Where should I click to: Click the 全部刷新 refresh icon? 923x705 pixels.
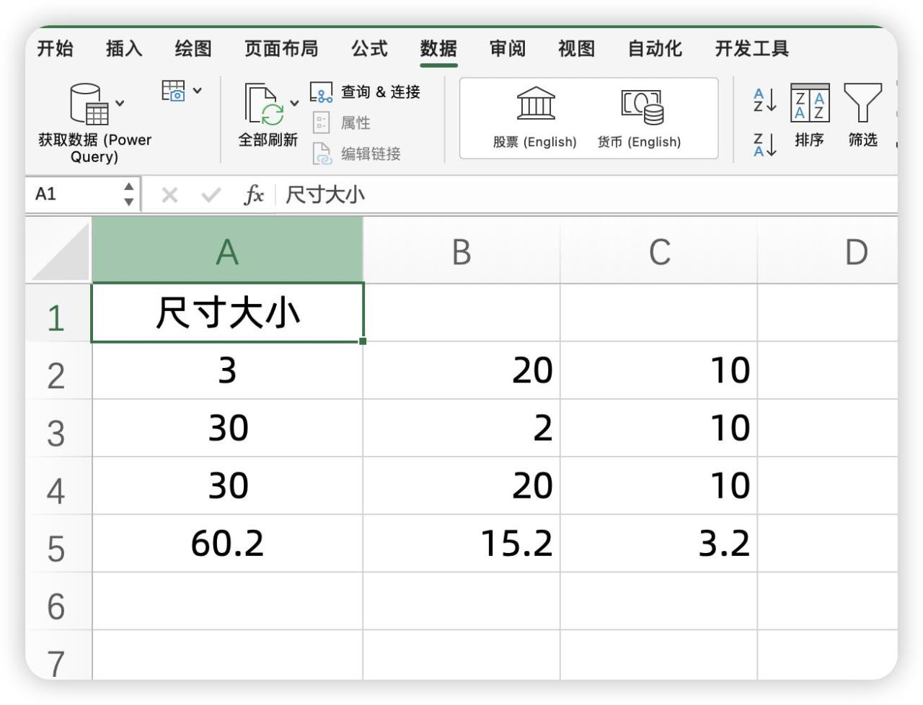(x=264, y=104)
